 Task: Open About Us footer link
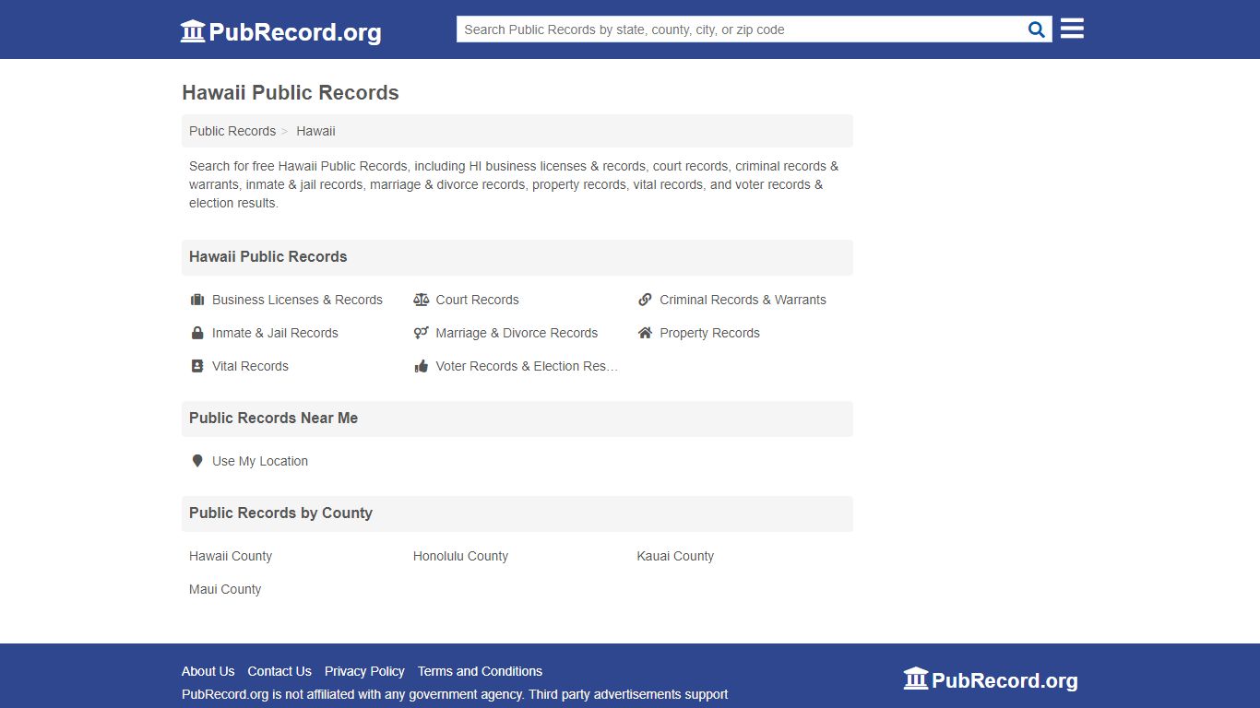208,671
